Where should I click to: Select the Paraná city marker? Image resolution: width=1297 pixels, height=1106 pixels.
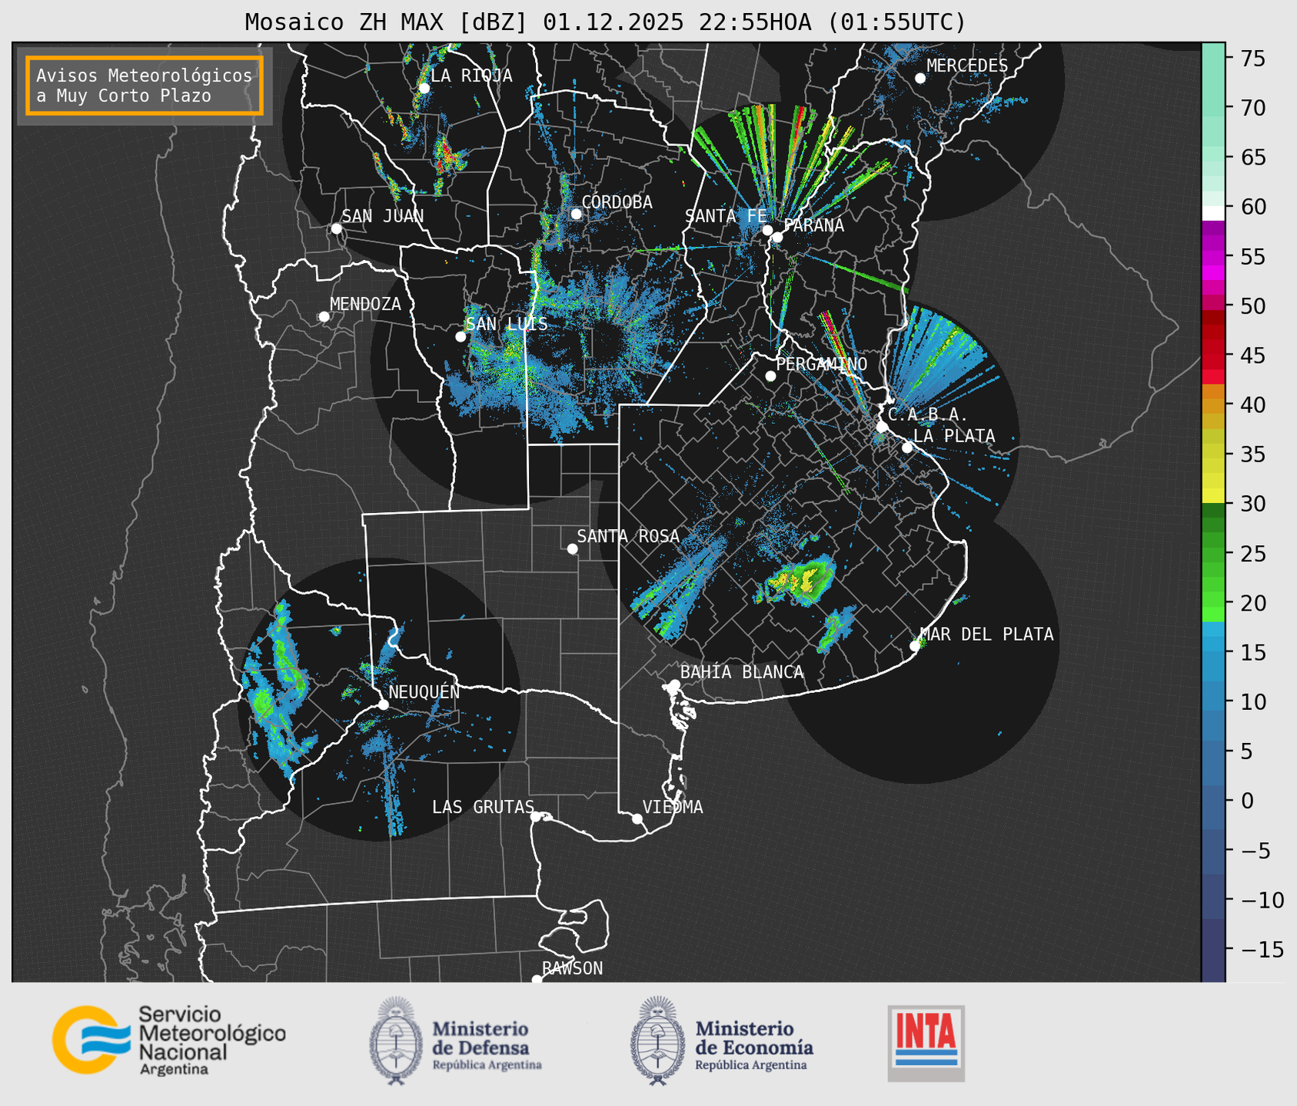click(x=777, y=237)
